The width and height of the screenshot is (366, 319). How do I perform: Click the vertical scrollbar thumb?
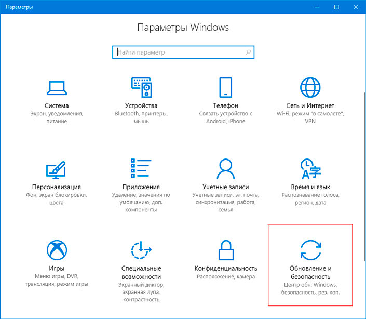[364, 177]
